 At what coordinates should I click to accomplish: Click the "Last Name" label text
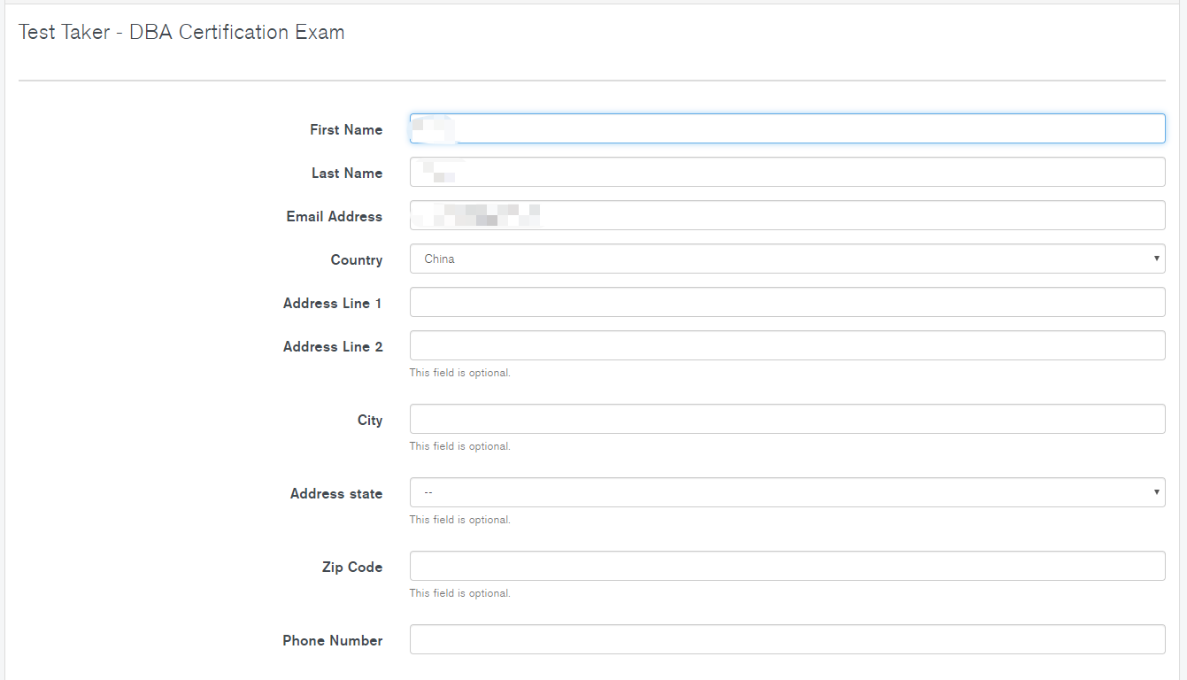point(347,173)
